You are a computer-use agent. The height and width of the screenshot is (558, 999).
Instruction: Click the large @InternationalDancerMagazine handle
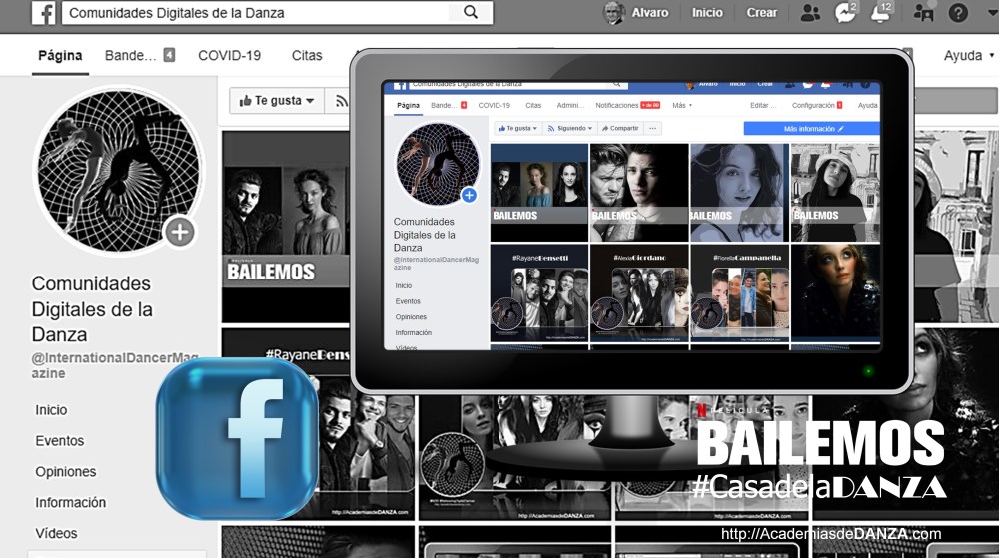pos(115,366)
